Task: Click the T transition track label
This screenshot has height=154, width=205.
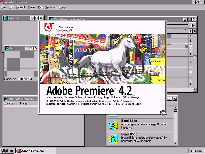Action: coord(191,41)
